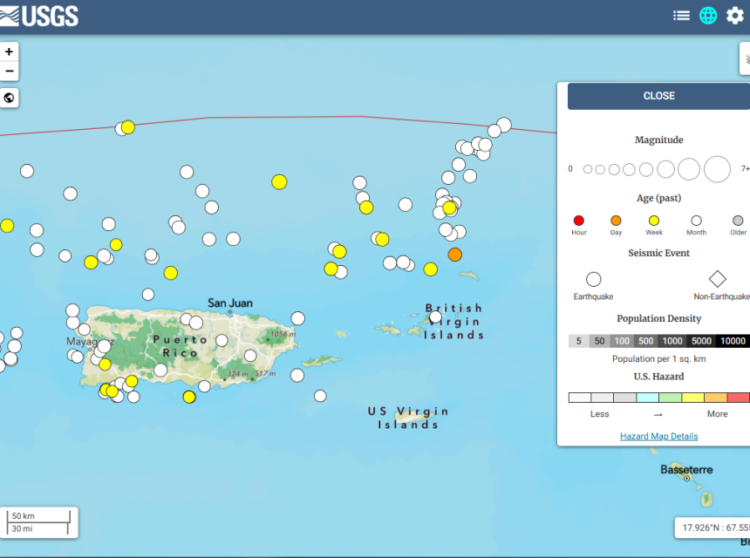Select the map globe icon in header
Image resolution: width=750 pixels, height=558 pixels.
[708, 16]
